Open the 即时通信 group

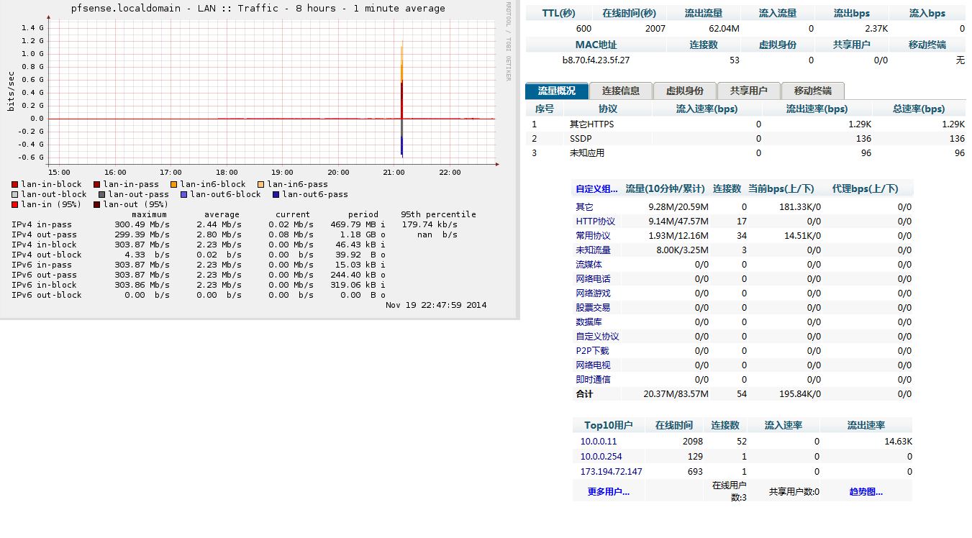click(593, 380)
